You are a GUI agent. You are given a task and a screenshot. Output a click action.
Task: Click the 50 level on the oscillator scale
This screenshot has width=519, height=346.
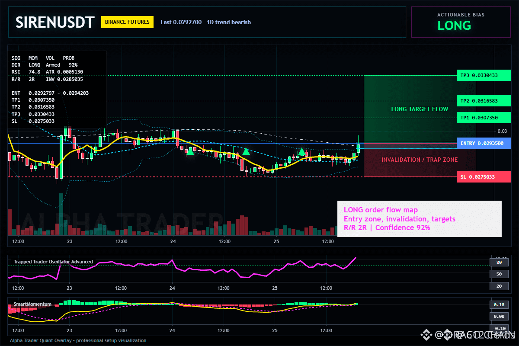coord(499,274)
